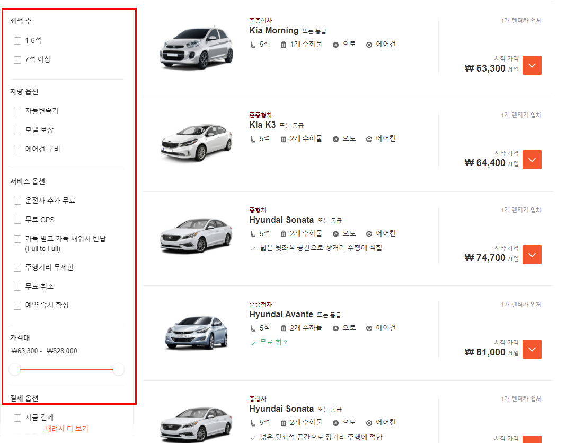Click the first Hyundai Sonata title
The width and height of the screenshot is (566, 443).
[281, 220]
